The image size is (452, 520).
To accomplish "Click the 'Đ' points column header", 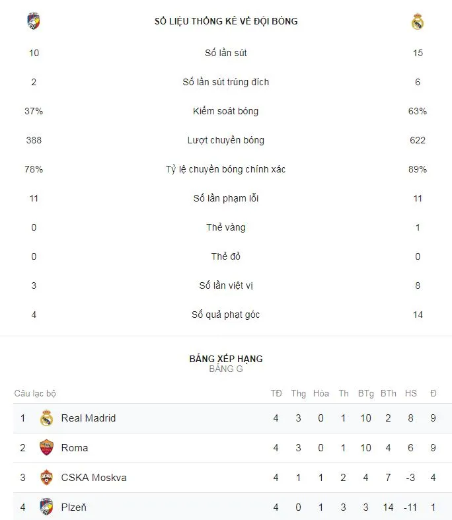I will [x=433, y=393].
